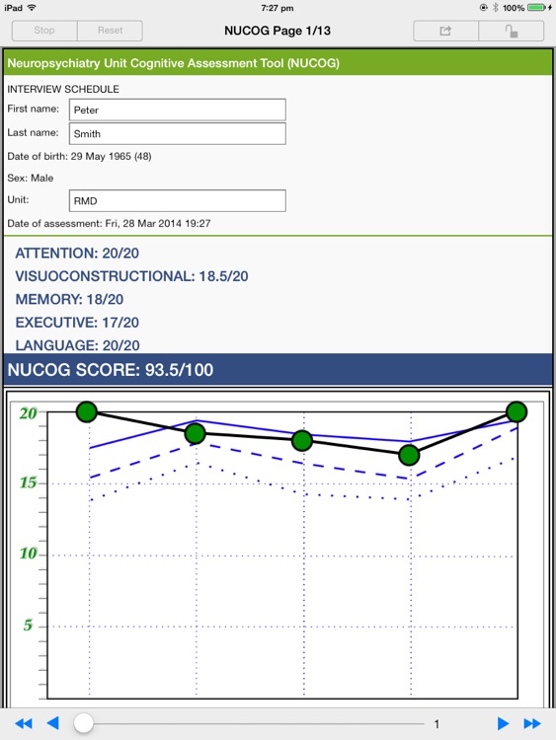Select the ATTENTION: 20/20 score line
Viewport: 556px width, 740px height.
point(77,254)
